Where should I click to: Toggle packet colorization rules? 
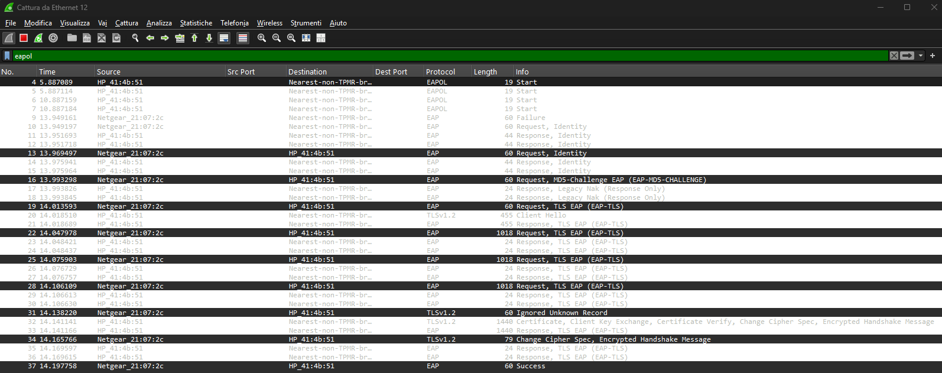(x=243, y=38)
